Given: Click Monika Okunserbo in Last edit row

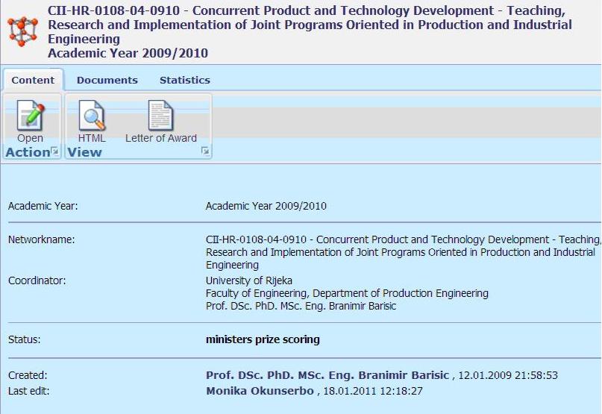Looking at the screenshot, I should pyautogui.click(x=260, y=391).
